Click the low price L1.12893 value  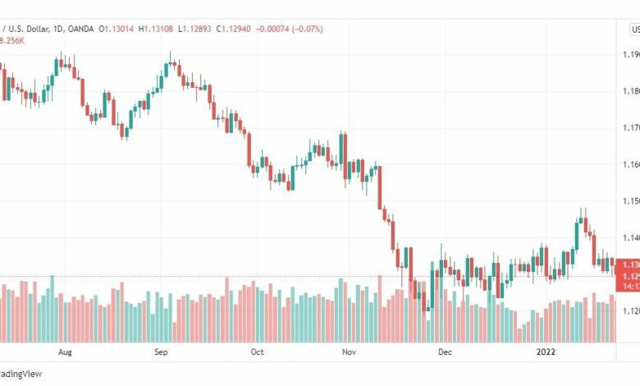[x=194, y=29]
